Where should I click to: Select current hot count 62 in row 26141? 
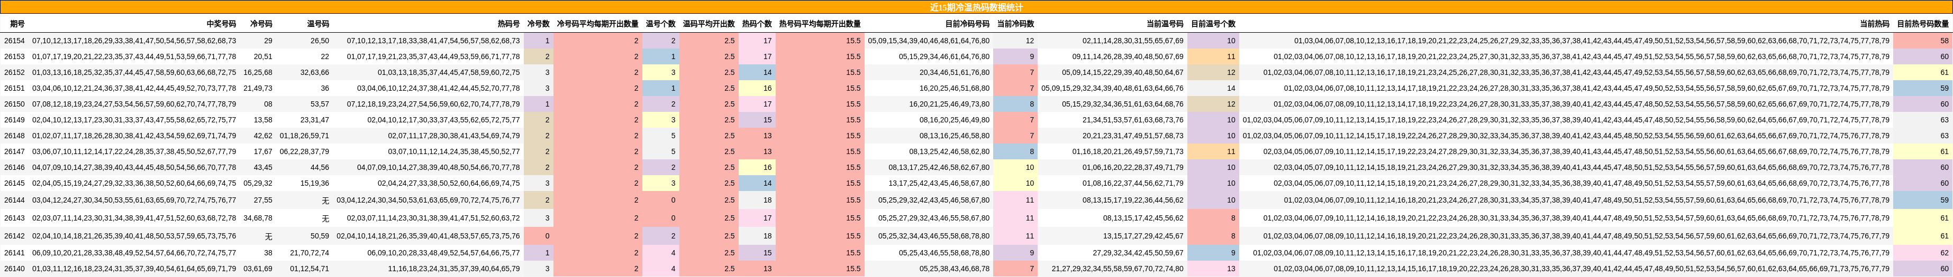1923,253
